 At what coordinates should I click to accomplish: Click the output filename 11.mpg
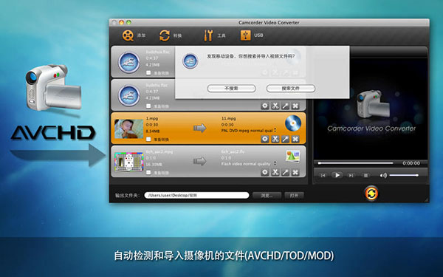coord(229,118)
